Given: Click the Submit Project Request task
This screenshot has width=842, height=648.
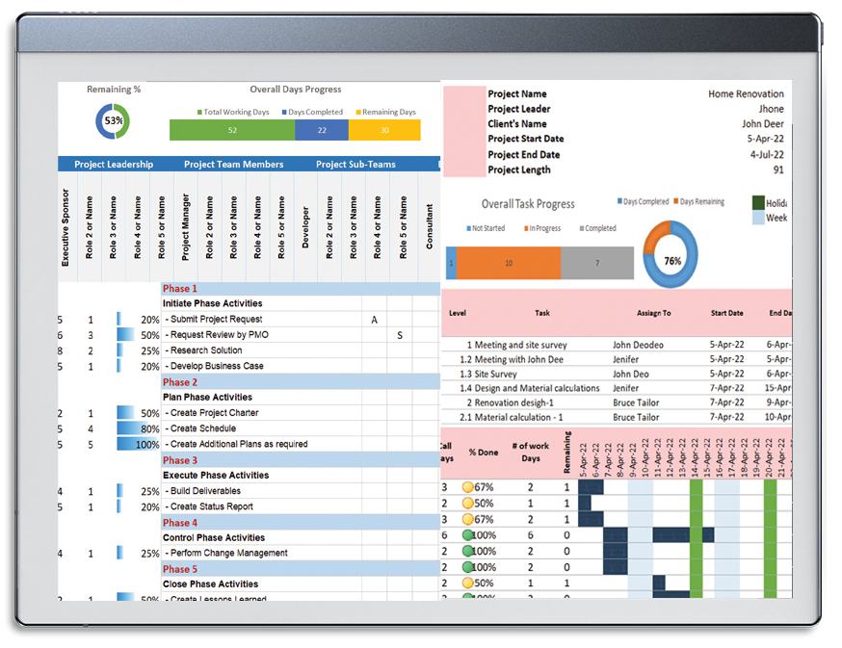Looking at the screenshot, I should (214, 320).
